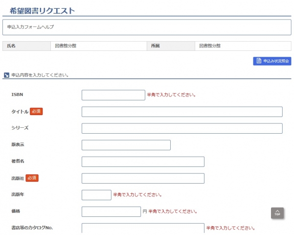The height and width of the screenshot is (235, 294).
Task: Select the 出版年 input box
Action: click(96, 195)
